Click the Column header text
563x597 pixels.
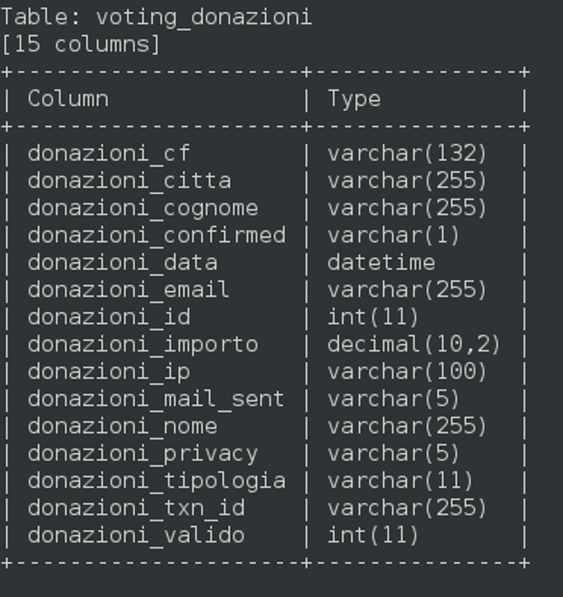tap(68, 99)
